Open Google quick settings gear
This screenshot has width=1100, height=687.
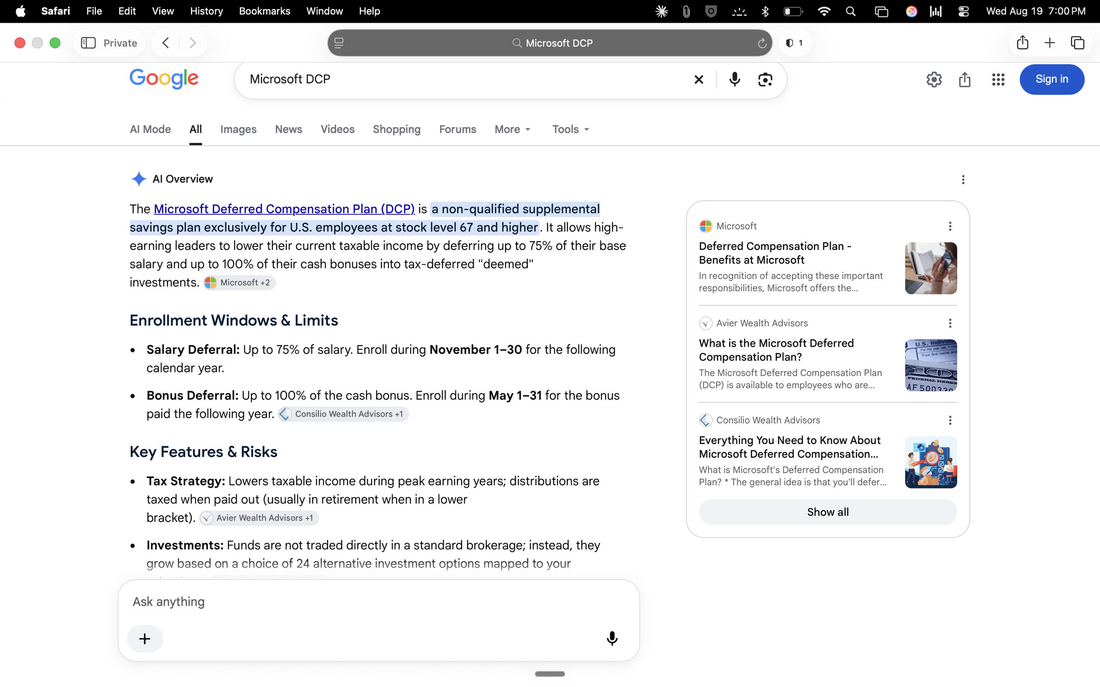click(934, 80)
